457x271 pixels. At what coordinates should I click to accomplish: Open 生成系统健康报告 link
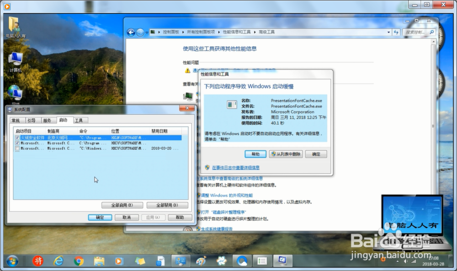point(217,229)
